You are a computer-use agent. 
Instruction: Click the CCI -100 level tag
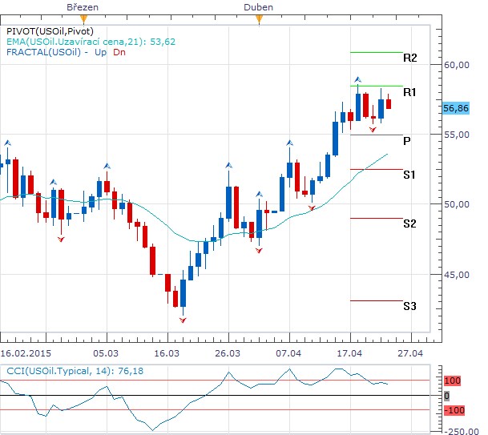point(454,410)
